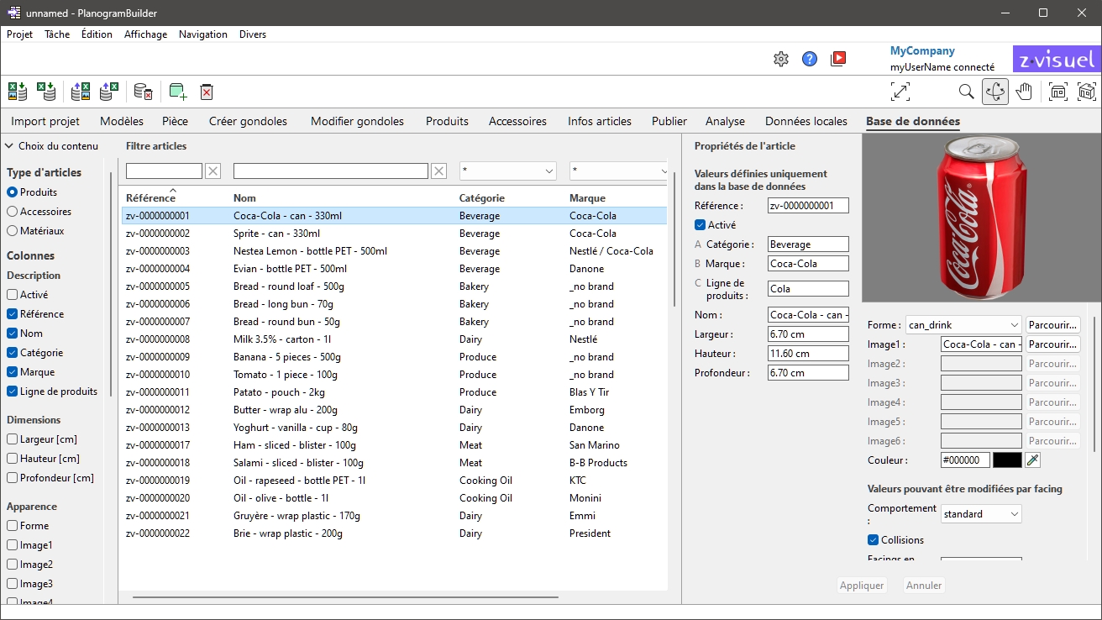Clear the reference filter with its X button
The image size is (1102, 620).
click(213, 171)
